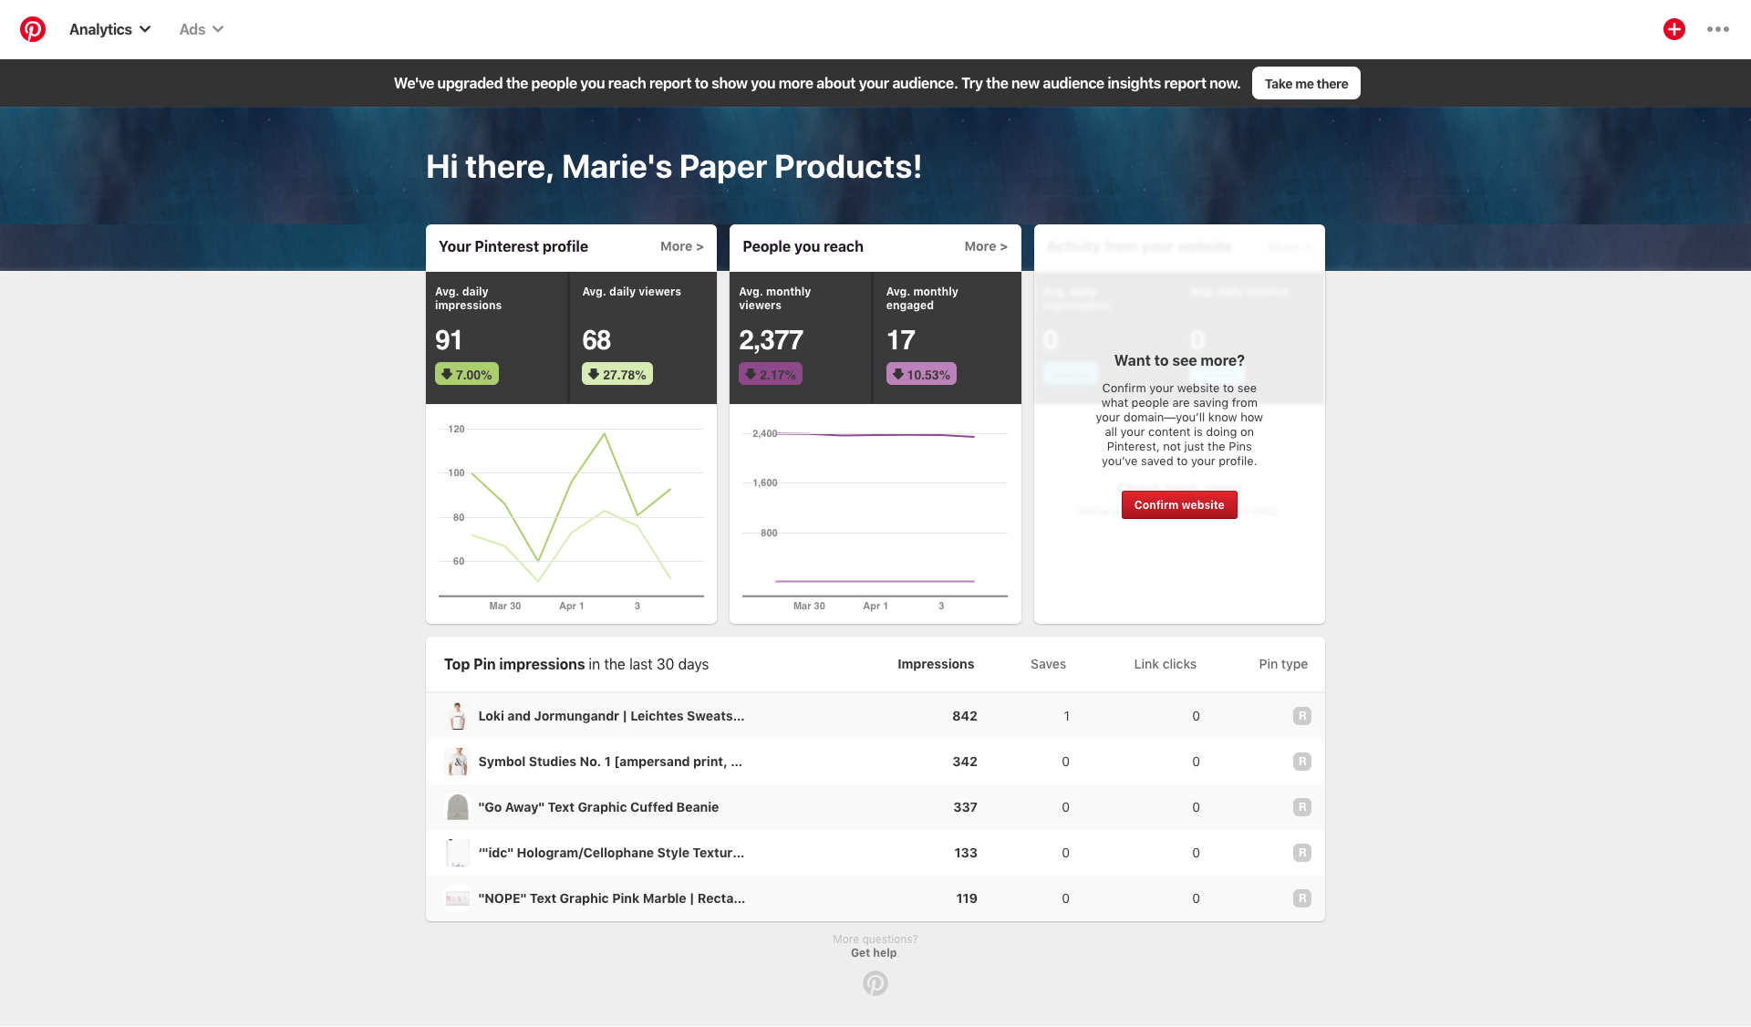This screenshot has height=1027, width=1751.
Task: Click the Confirm website button
Action: [x=1178, y=505]
